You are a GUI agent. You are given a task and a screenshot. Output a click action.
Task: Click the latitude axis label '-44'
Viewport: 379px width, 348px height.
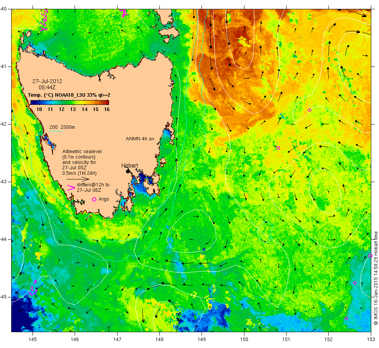[x=3, y=239]
